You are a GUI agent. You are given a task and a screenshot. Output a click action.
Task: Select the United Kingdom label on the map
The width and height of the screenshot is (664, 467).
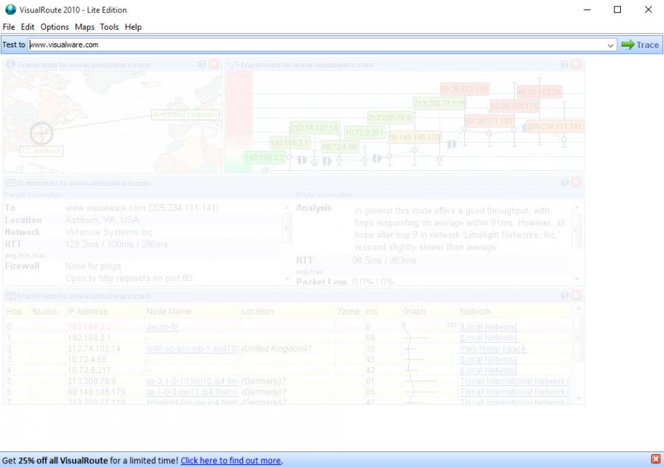coord(186,114)
